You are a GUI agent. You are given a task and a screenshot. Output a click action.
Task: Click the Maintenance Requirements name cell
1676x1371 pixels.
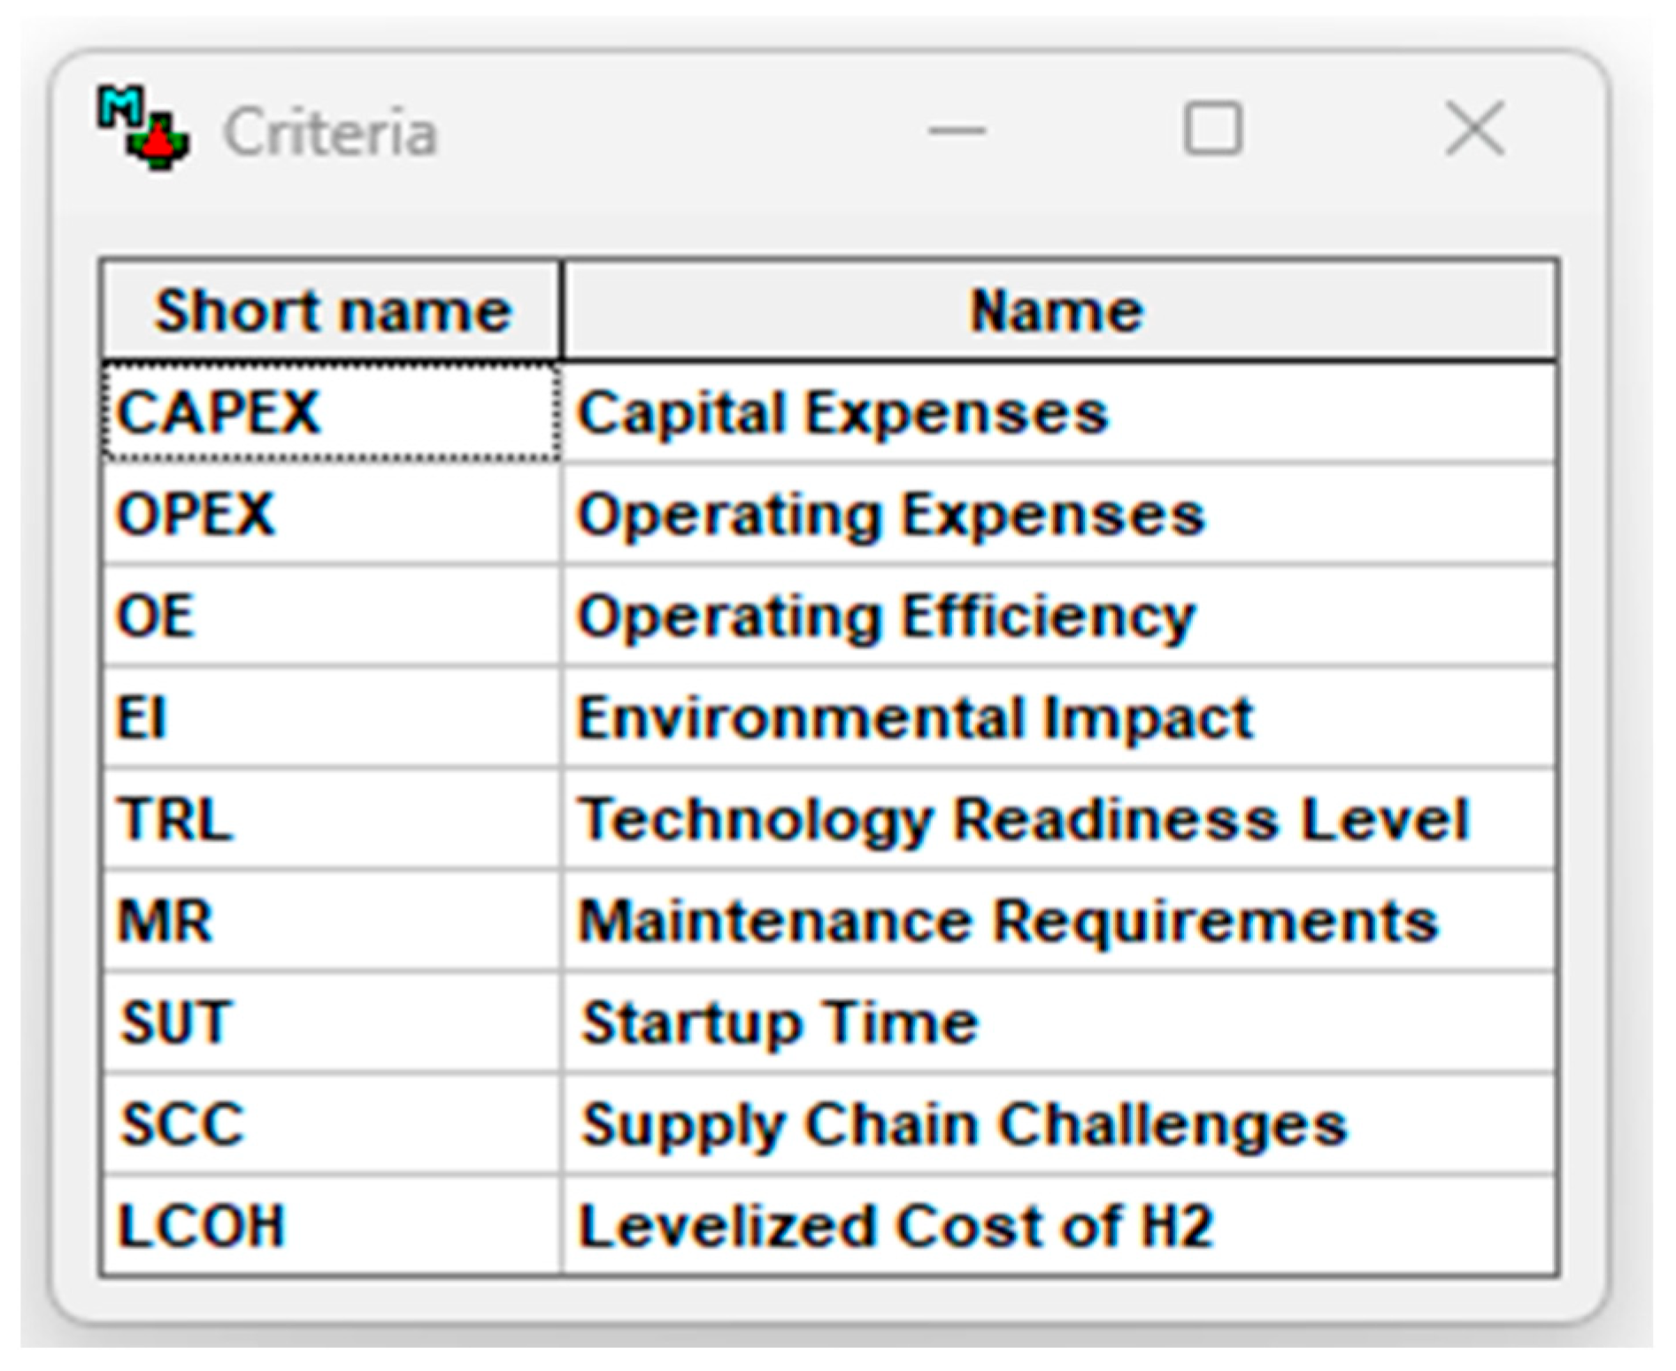point(1058,921)
